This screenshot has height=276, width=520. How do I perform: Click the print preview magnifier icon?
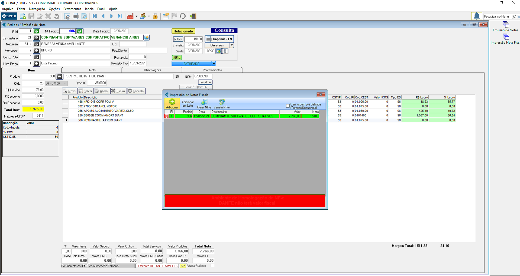tap(84, 16)
